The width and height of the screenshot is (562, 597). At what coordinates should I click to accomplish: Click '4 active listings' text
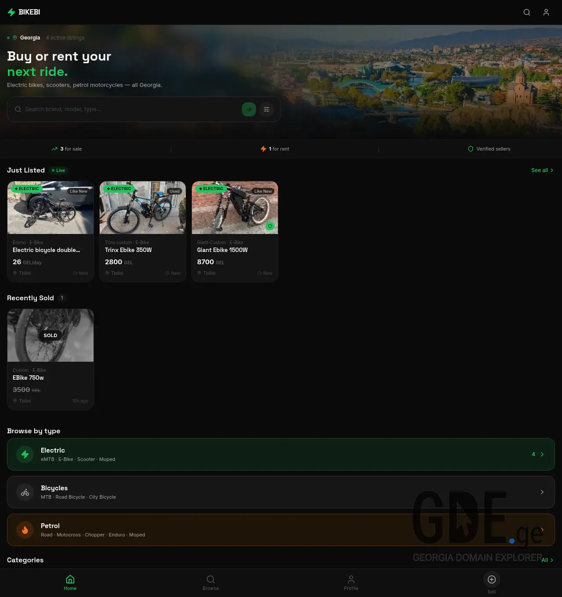click(x=65, y=38)
